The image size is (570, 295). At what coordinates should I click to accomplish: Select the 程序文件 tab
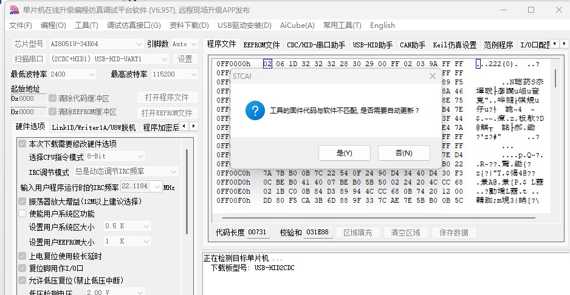(x=221, y=44)
